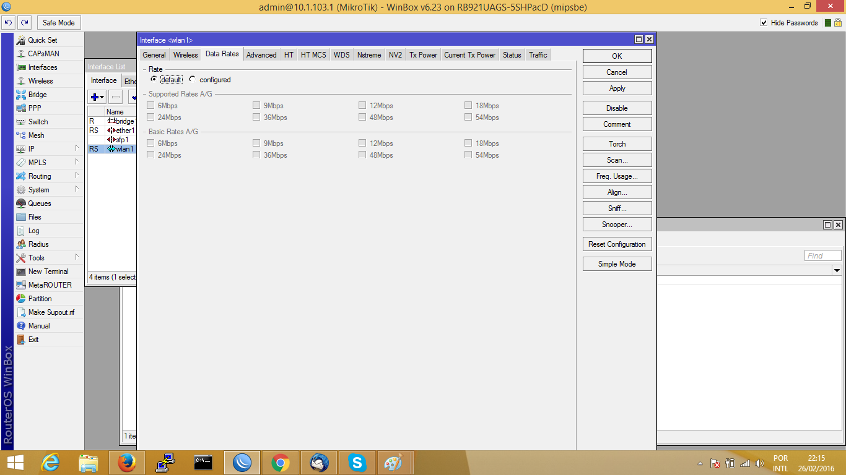Open Skype from the taskbar

coord(357,463)
